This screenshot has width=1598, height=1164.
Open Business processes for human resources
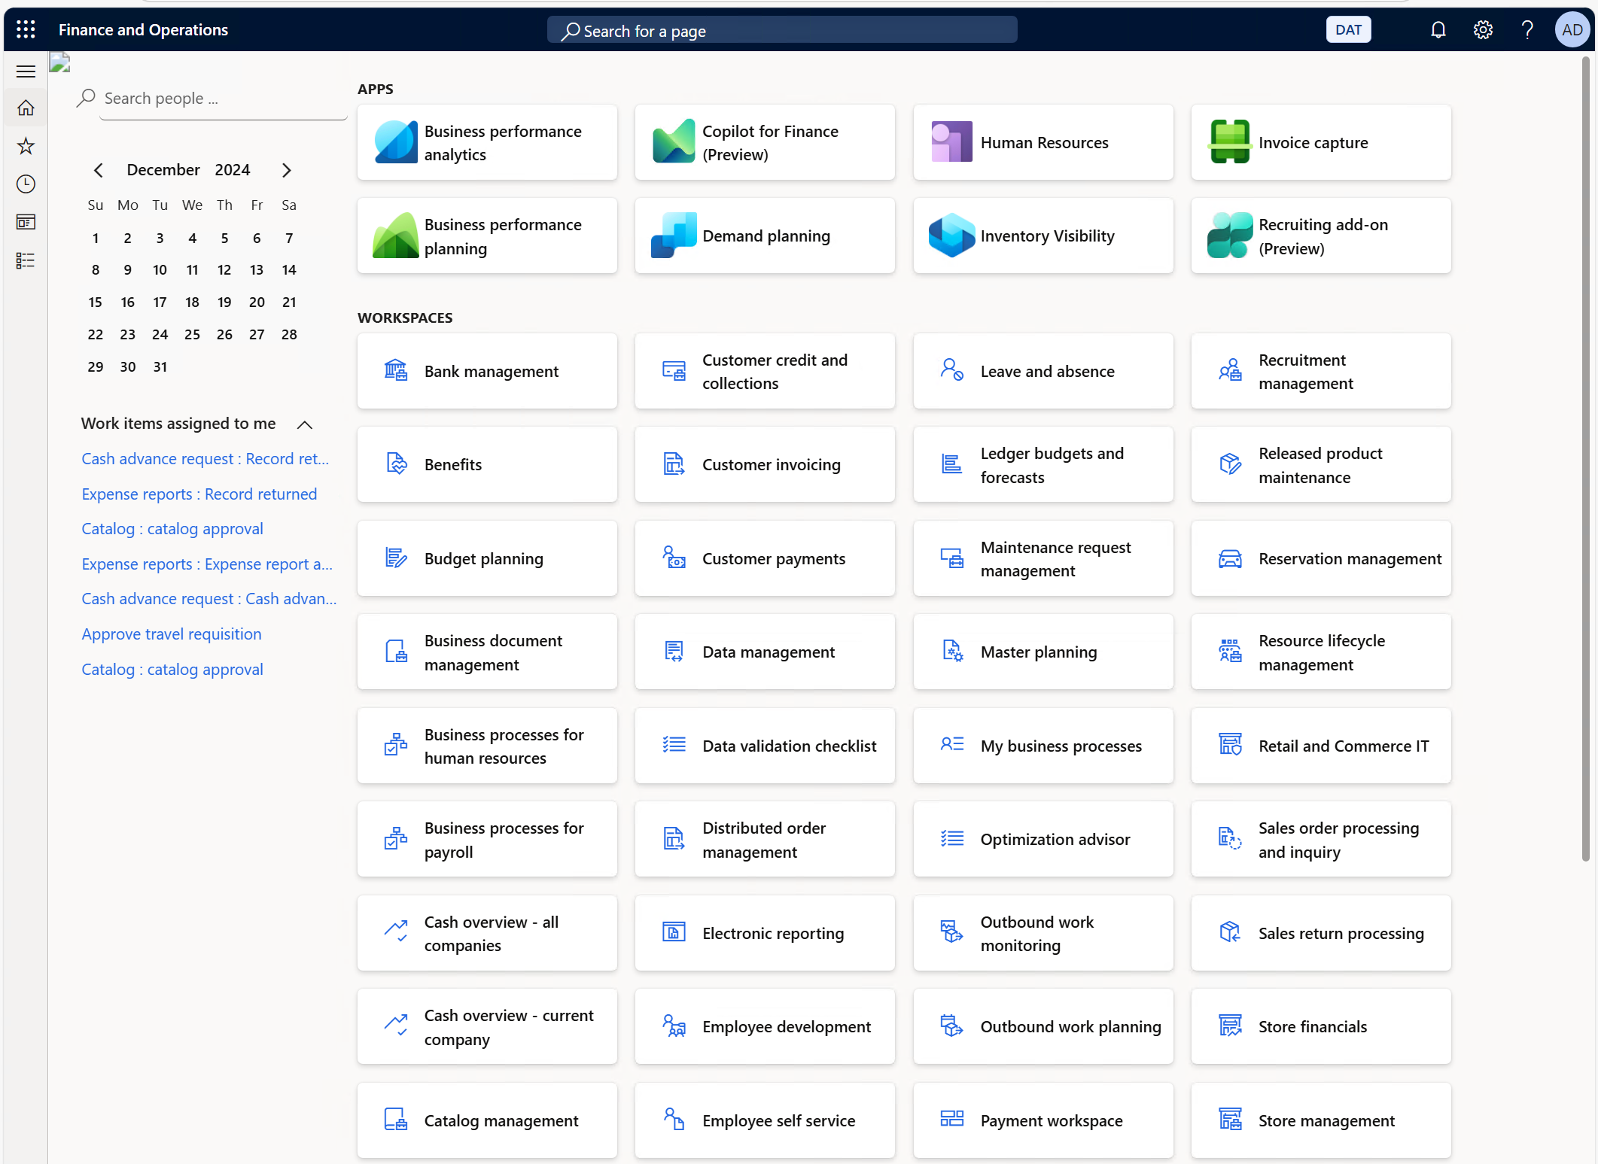(487, 746)
